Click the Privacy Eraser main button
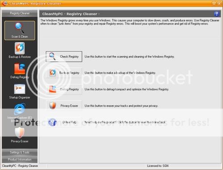This screenshot has width=223, height=170. tap(64, 106)
